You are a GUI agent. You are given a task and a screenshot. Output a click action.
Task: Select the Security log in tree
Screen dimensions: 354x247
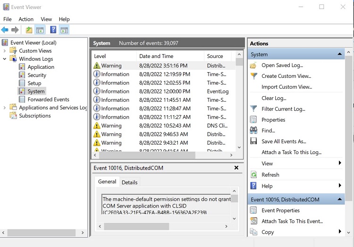click(x=37, y=75)
